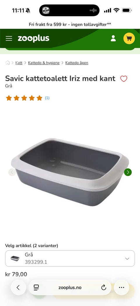This screenshot has height=306, width=140.
Task: Open the yellow shopping cart
Action: pos(129,38)
